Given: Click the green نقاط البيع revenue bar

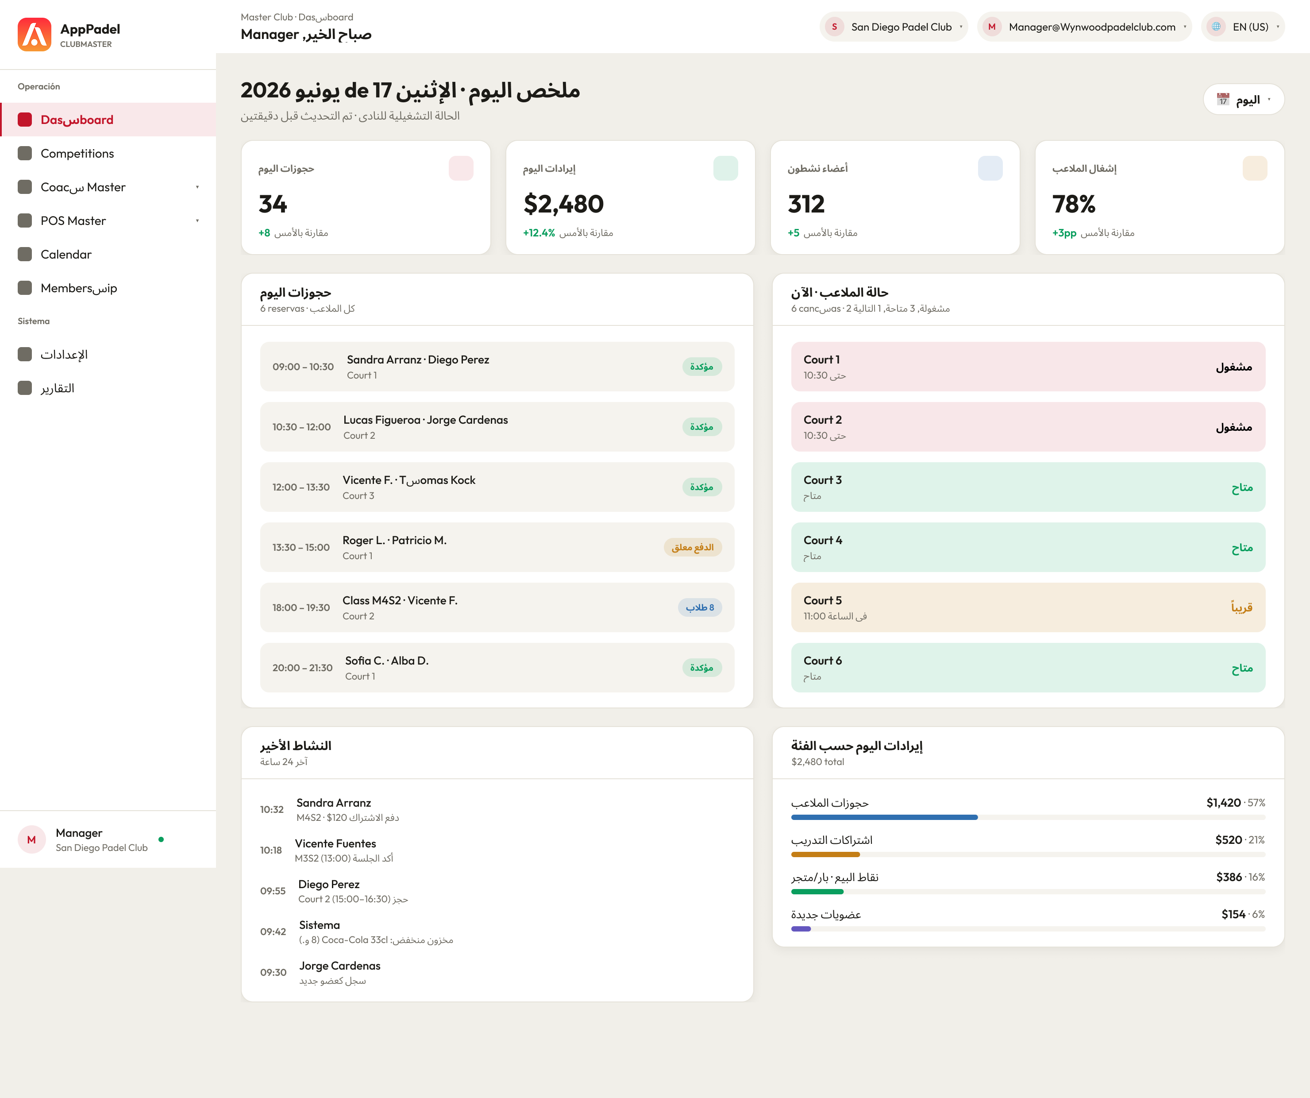Looking at the screenshot, I should (817, 892).
